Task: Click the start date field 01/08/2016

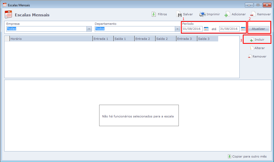Action: pos(192,29)
